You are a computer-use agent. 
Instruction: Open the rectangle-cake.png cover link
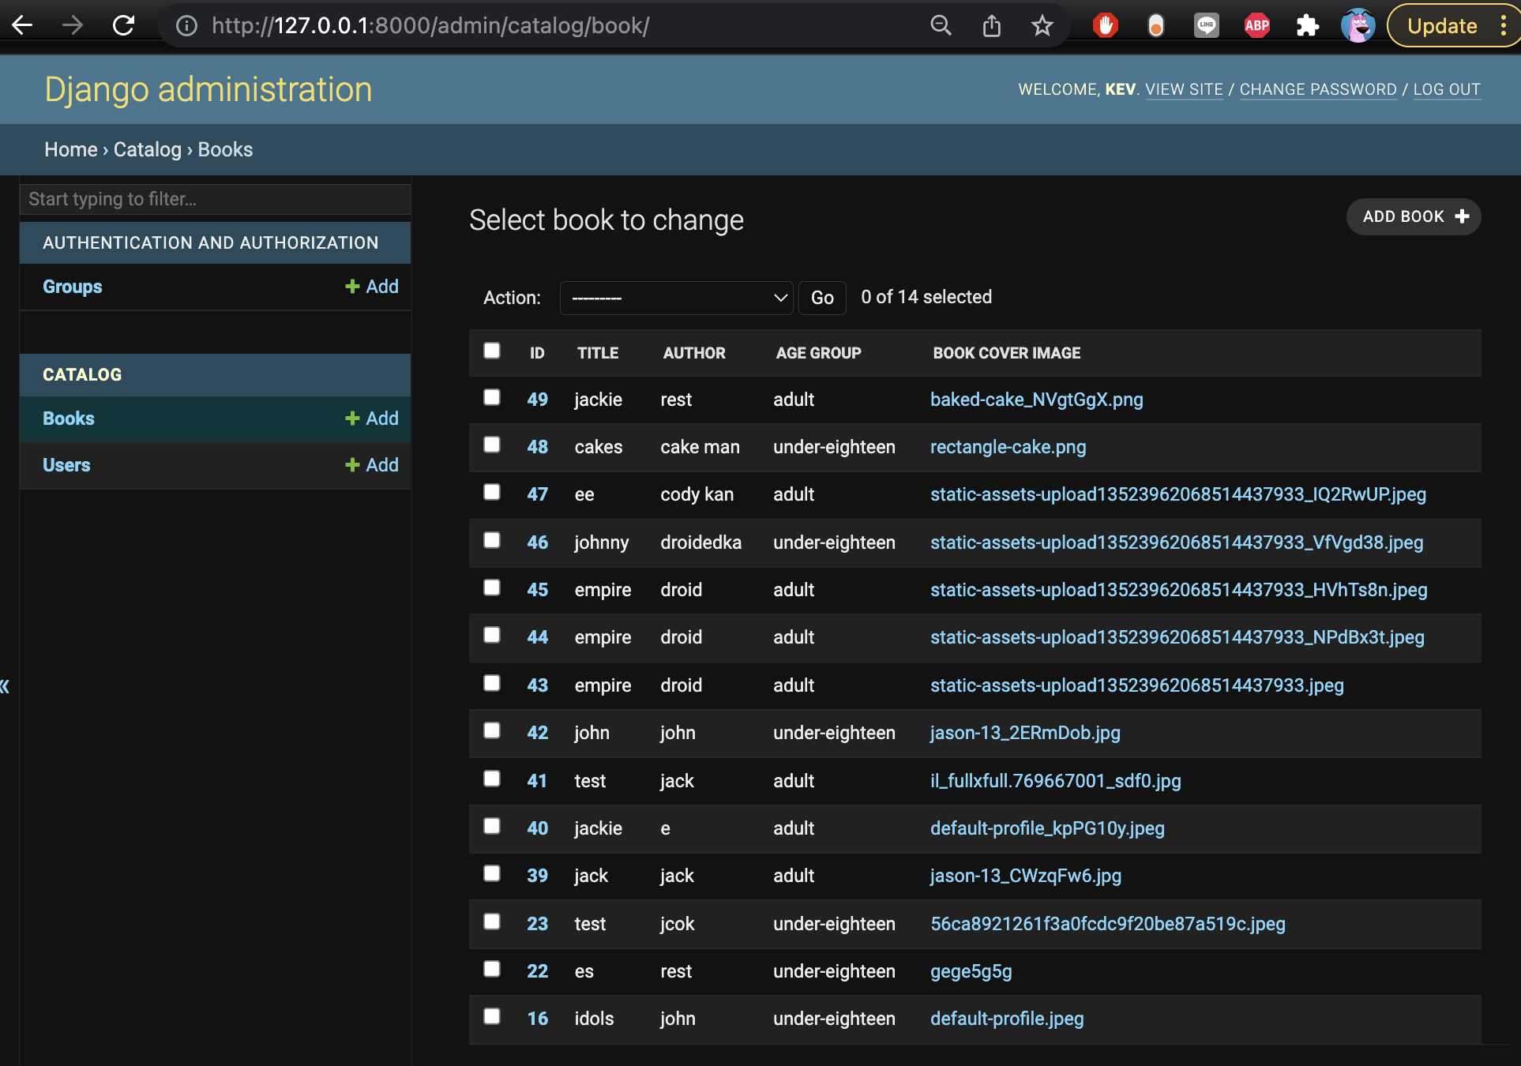point(1008,447)
